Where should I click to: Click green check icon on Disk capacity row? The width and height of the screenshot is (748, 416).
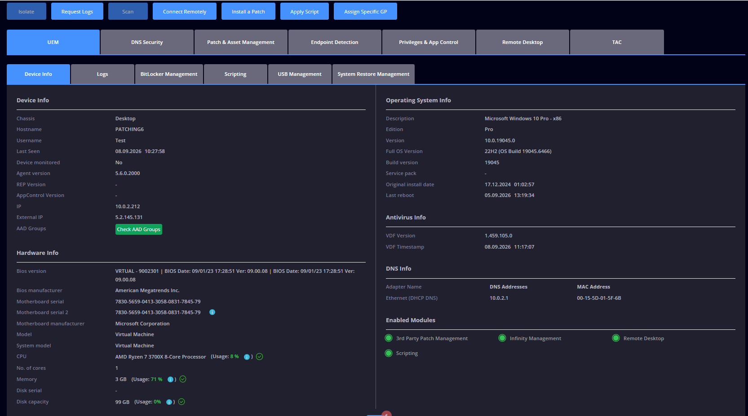pyautogui.click(x=181, y=402)
